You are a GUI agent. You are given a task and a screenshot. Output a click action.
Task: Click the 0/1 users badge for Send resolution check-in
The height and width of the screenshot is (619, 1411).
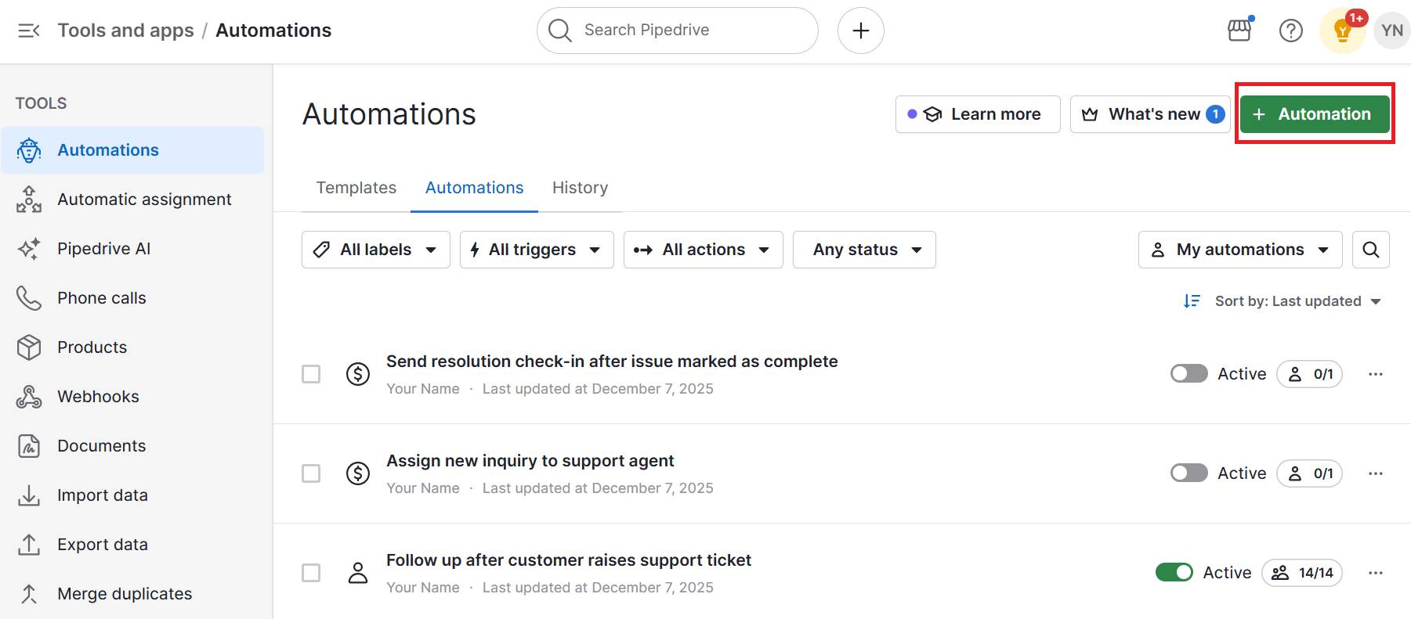(x=1310, y=374)
